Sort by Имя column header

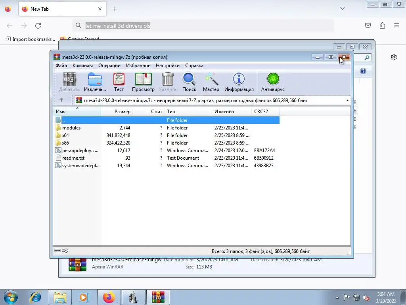point(77,112)
